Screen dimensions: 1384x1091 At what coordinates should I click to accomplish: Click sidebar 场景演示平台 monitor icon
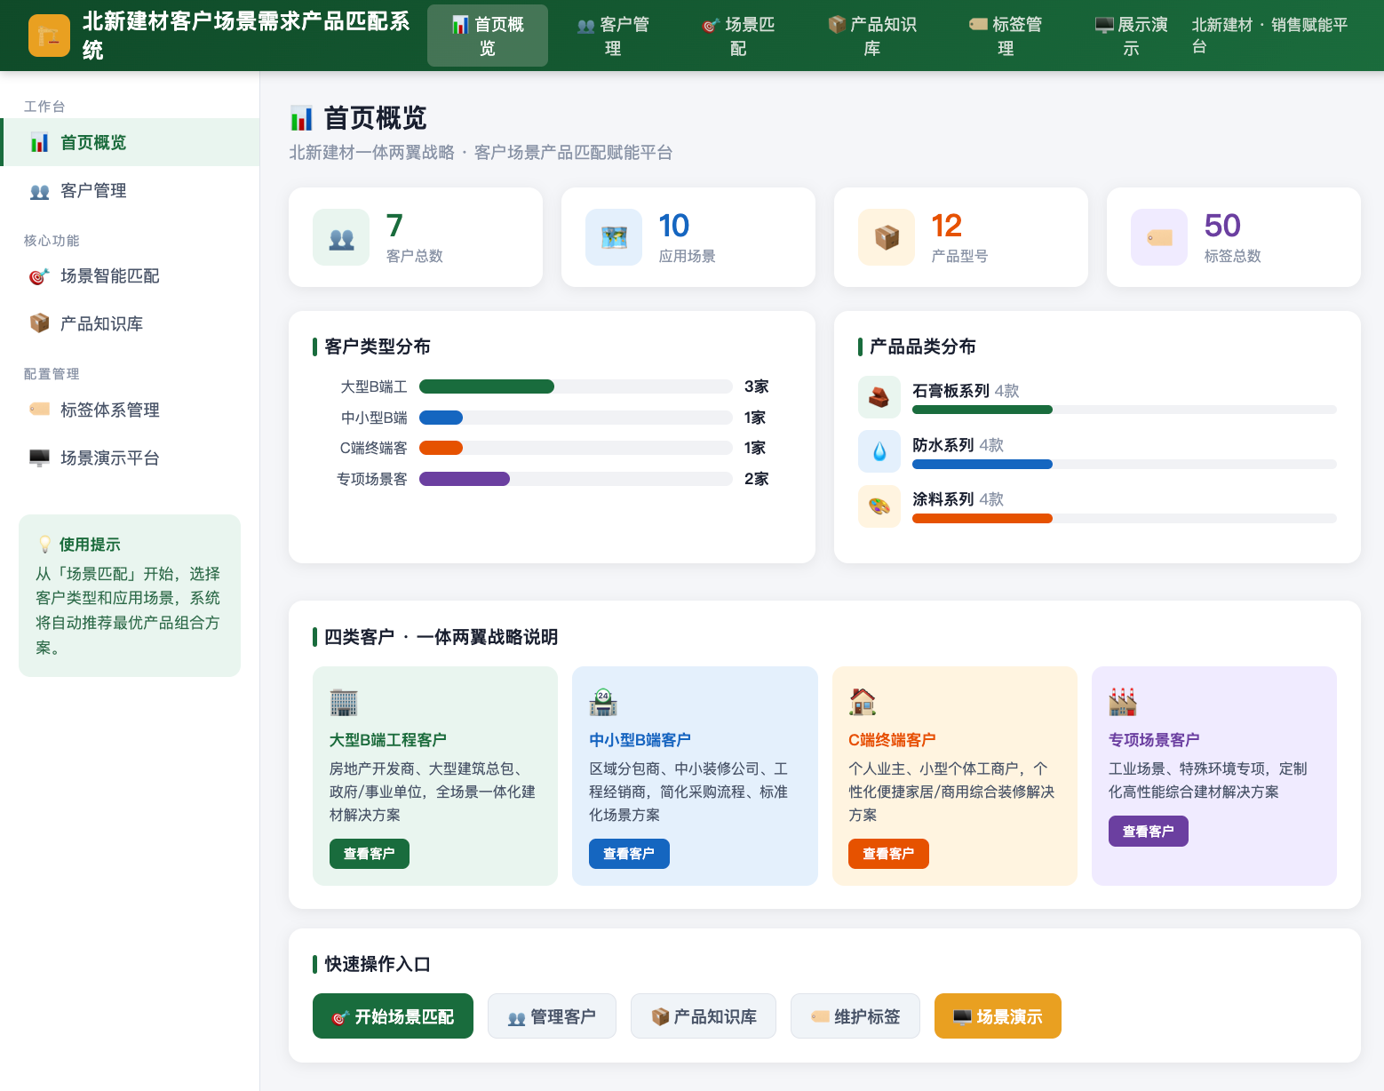click(x=39, y=458)
